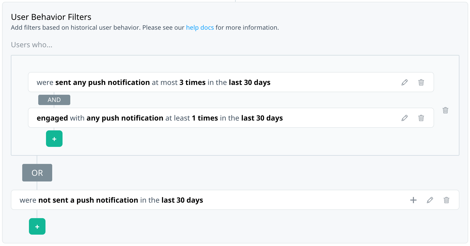
Task: Delete the entire AND filter group
Action: point(445,110)
